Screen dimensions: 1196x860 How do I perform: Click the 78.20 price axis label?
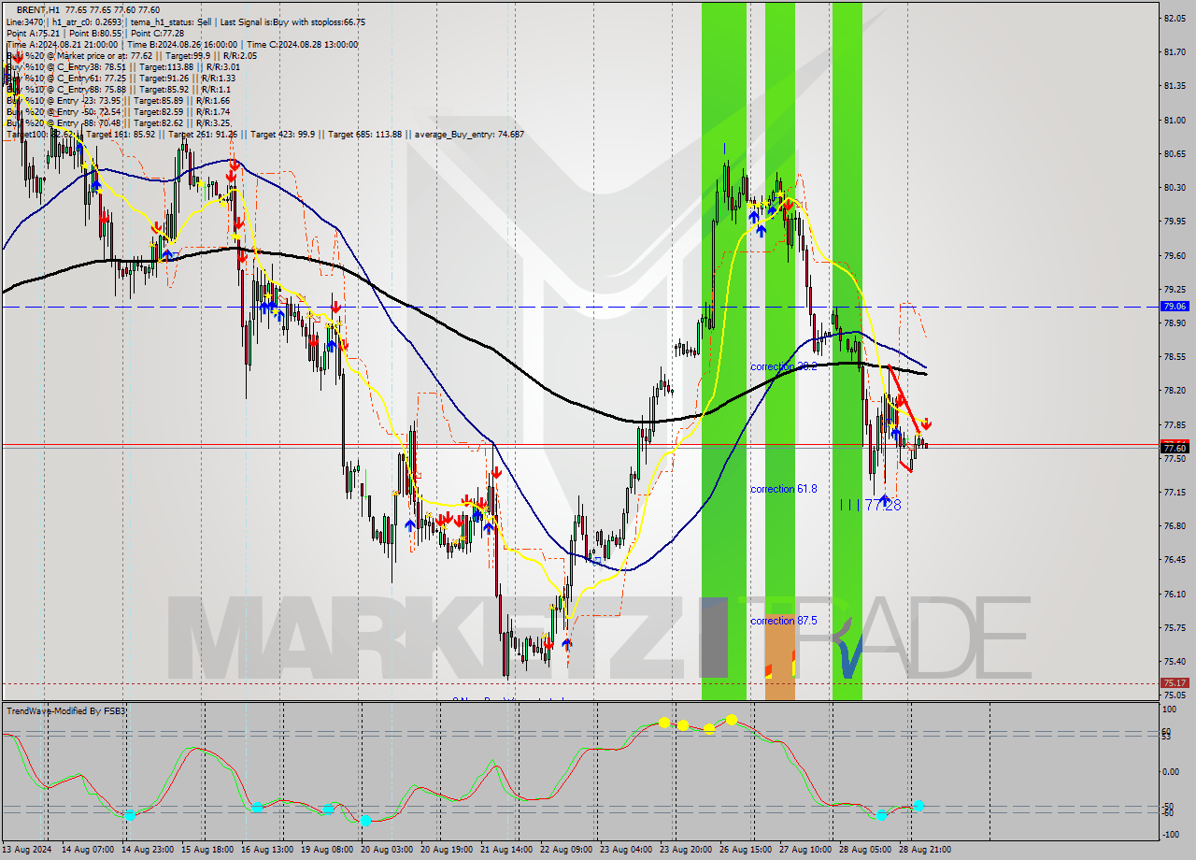[1175, 391]
